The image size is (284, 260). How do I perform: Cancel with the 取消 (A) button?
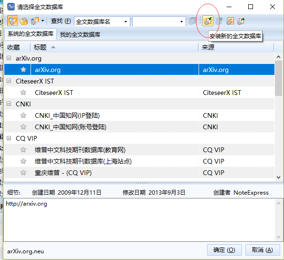tap(263, 250)
